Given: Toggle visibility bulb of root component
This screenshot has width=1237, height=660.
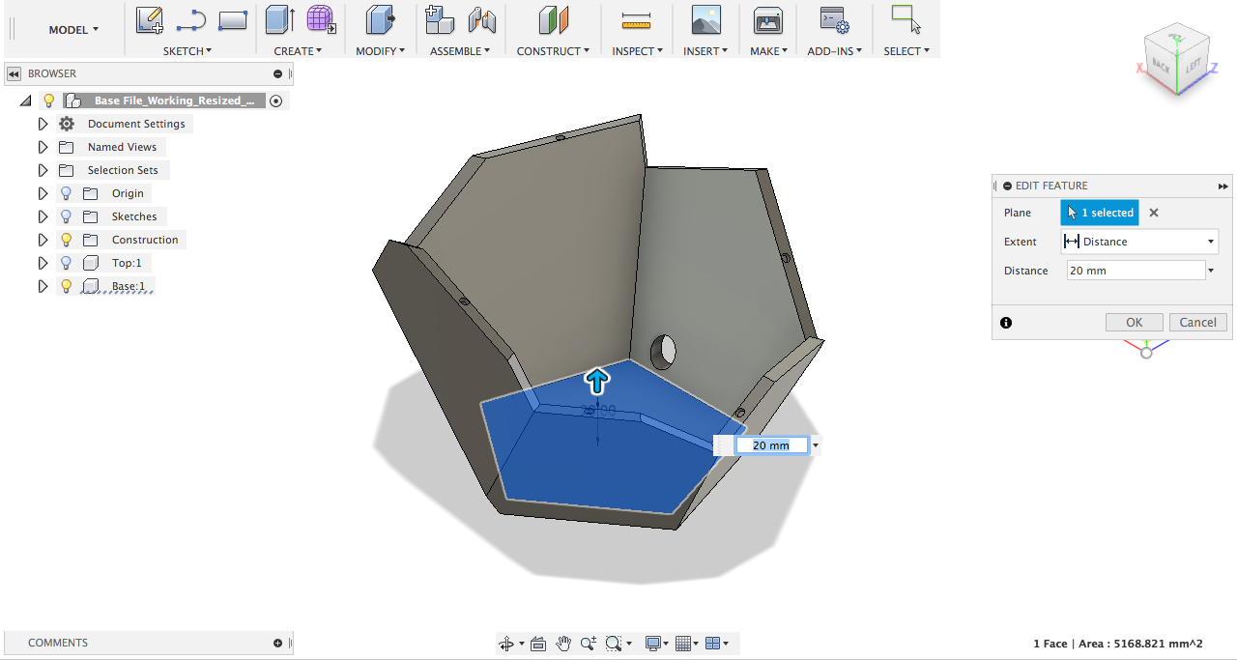Looking at the screenshot, I should coord(49,100).
